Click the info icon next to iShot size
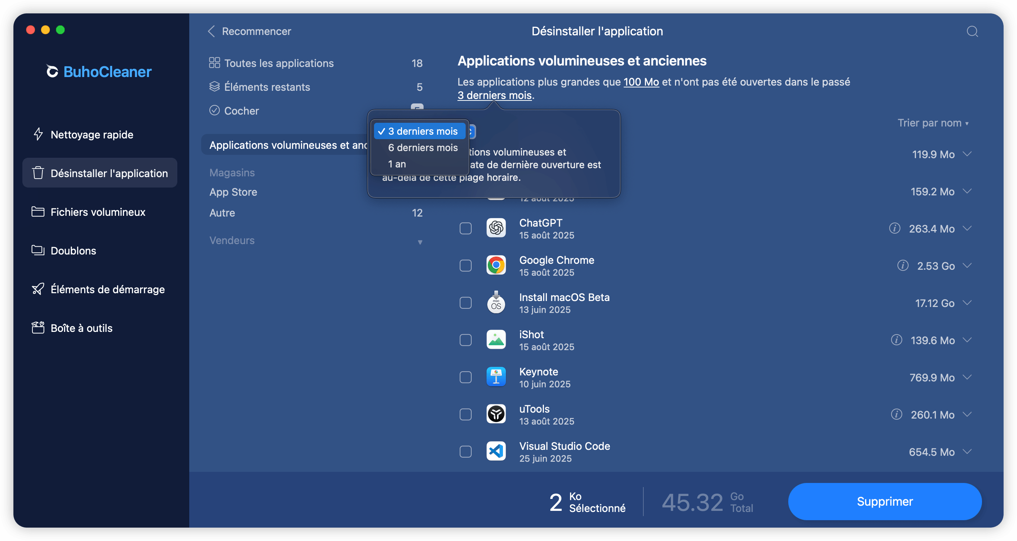Screen dimensions: 1017x541 click(x=897, y=340)
